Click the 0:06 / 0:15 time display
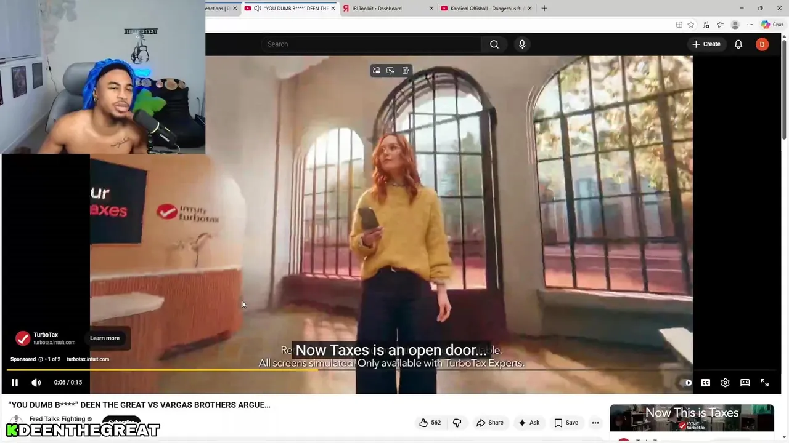789x443 pixels. click(x=68, y=383)
